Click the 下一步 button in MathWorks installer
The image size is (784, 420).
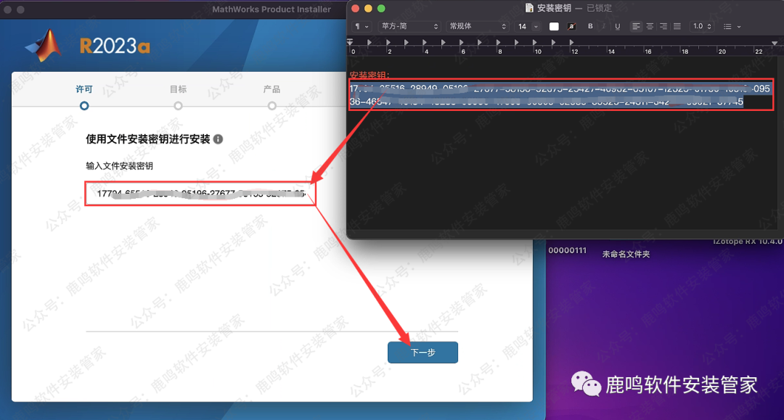point(422,353)
